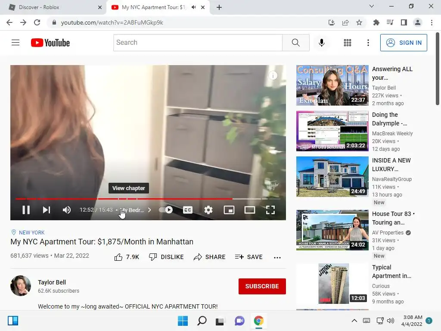
Task: Click the DISLIKE button
Action: tap(166, 257)
